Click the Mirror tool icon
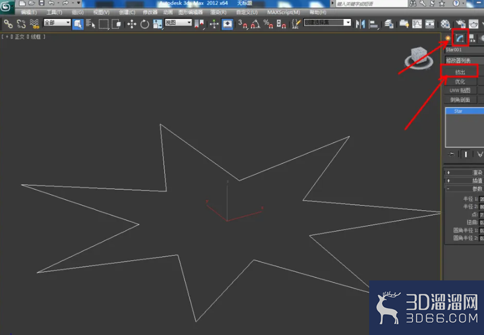 [360, 24]
